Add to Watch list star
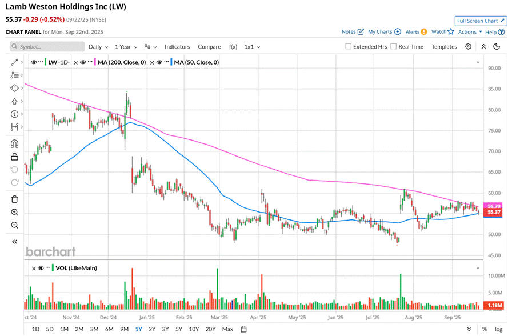This screenshot has width=516, height=336. (451, 31)
